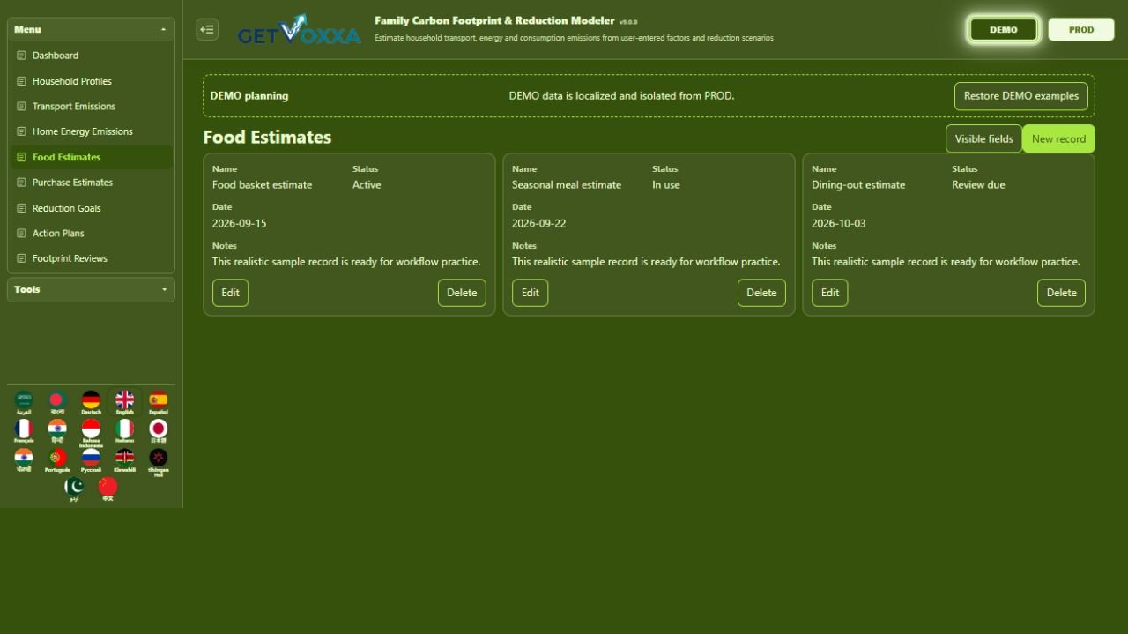Image resolution: width=1128 pixels, height=634 pixels.
Task: Choose Deutsch language flag
Action: pos(91,402)
